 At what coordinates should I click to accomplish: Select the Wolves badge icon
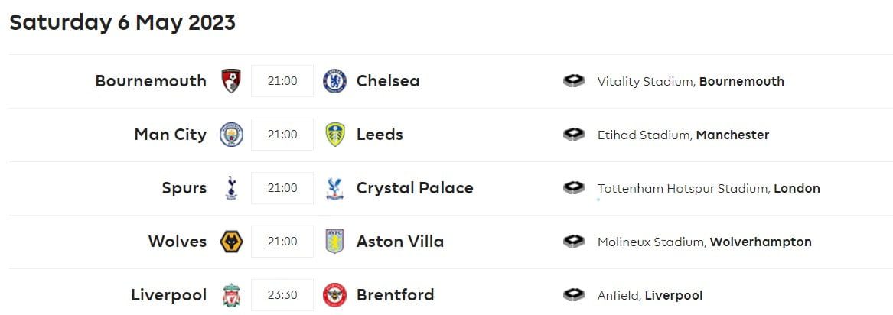(231, 242)
